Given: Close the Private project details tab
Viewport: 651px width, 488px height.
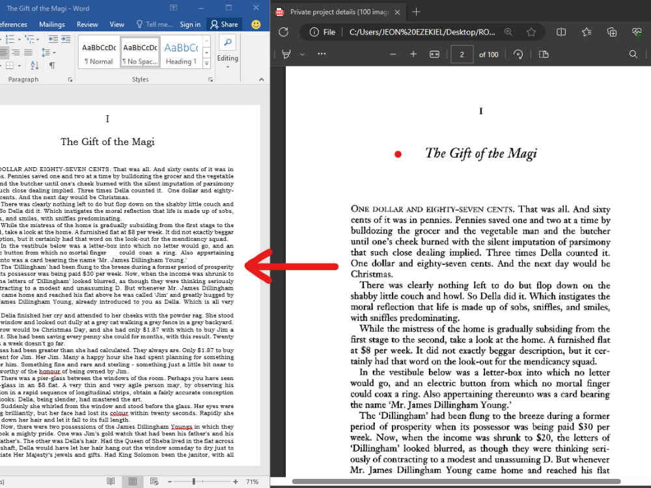Looking at the screenshot, I should tap(397, 12).
